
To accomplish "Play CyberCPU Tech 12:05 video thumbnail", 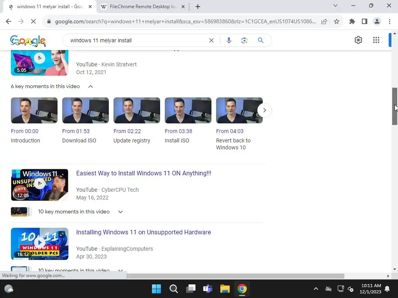I will pos(40,185).
